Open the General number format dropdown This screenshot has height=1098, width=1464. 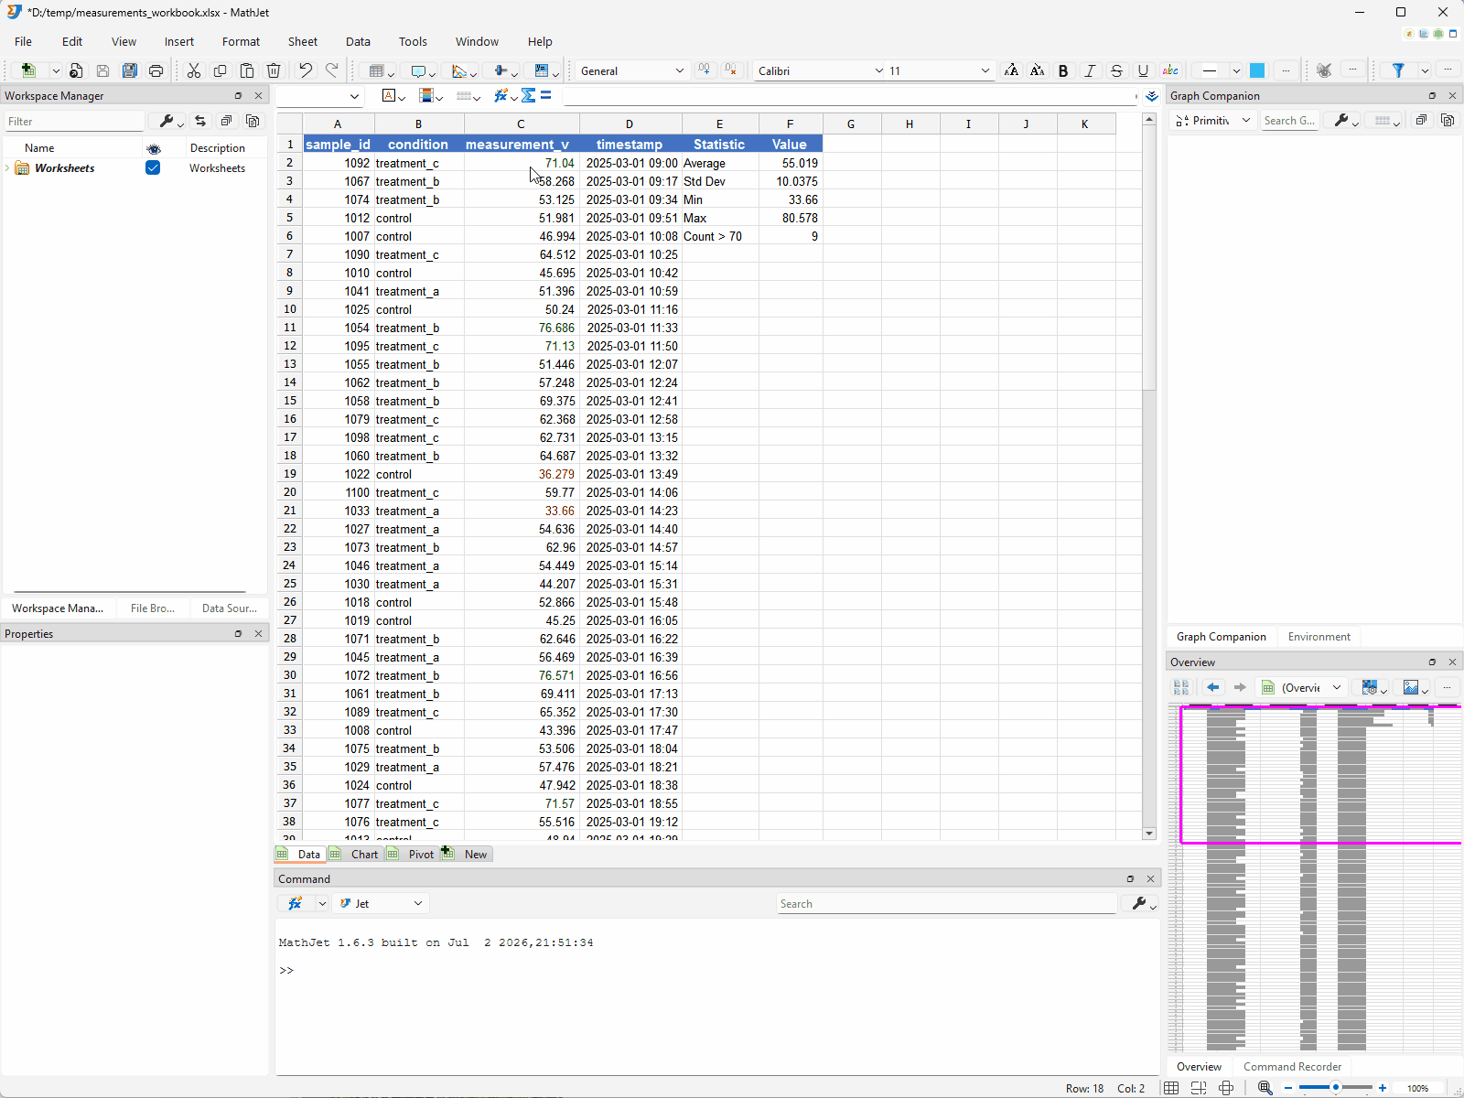click(632, 70)
